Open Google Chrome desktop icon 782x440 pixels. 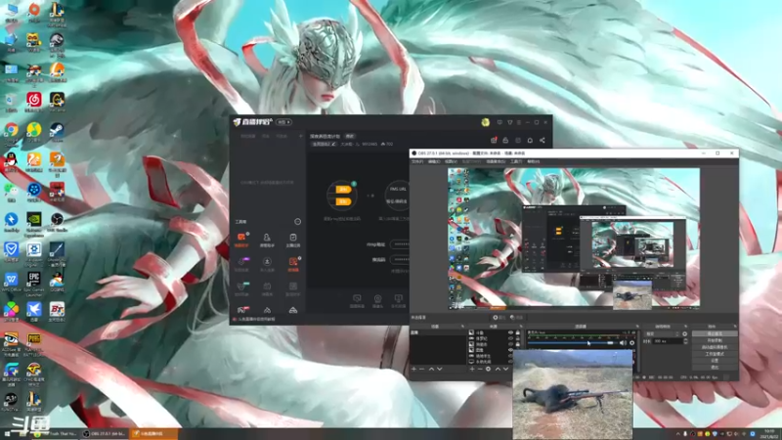tap(11, 131)
